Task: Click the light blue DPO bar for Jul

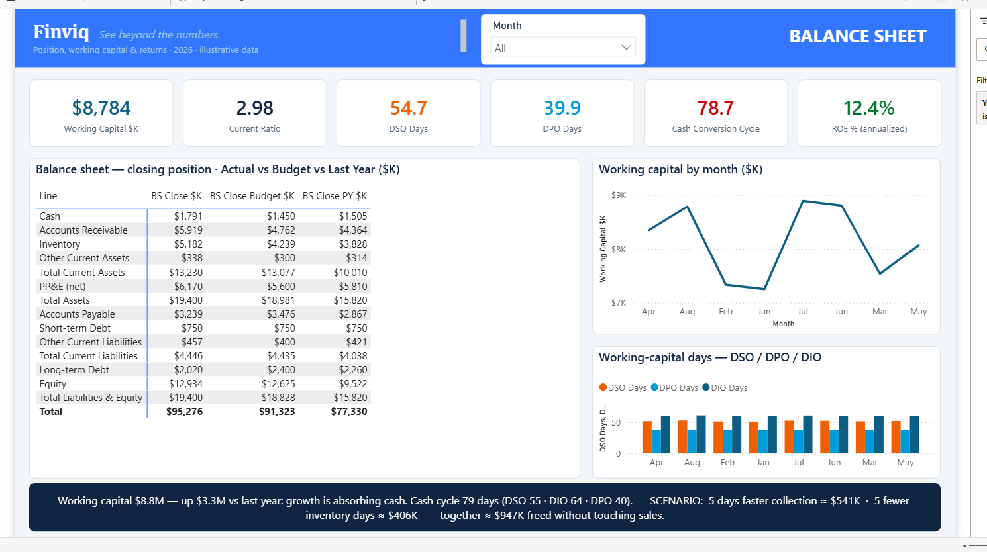Action: point(798,441)
